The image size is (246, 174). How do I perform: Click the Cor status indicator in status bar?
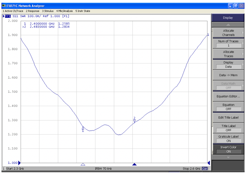click(x=204, y=168)
